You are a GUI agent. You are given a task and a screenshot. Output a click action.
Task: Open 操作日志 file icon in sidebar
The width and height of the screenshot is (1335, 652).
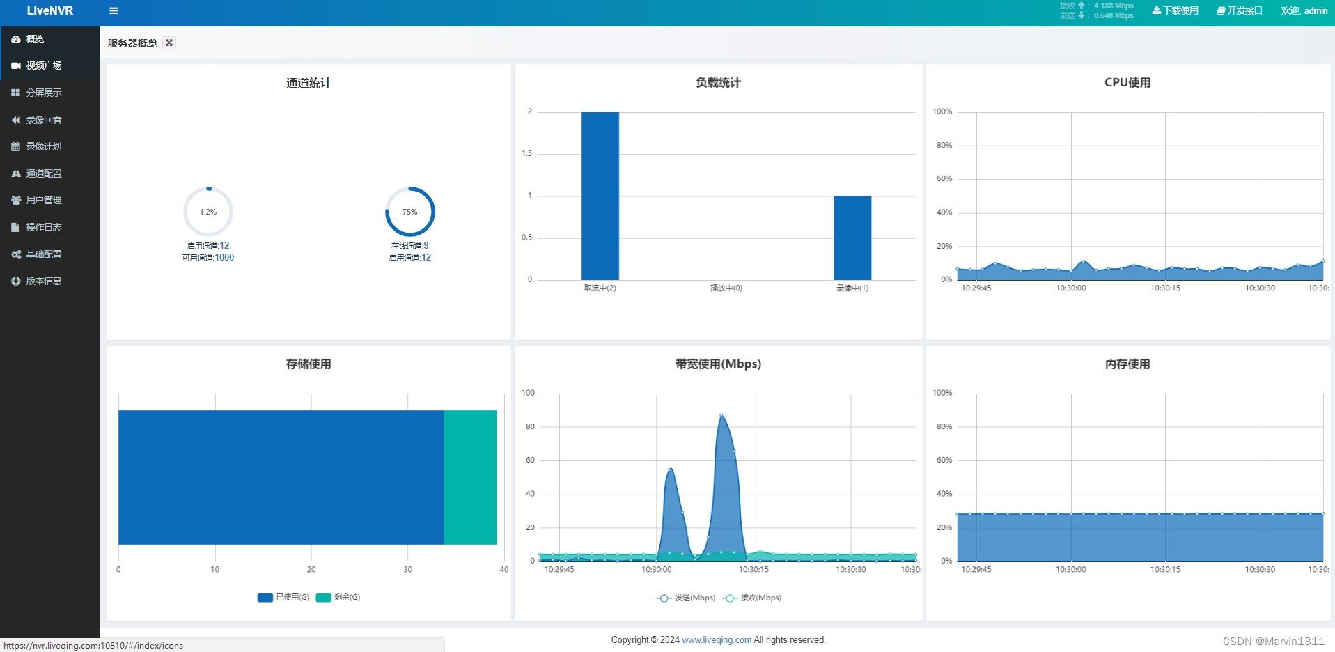[x=15, y=227]
